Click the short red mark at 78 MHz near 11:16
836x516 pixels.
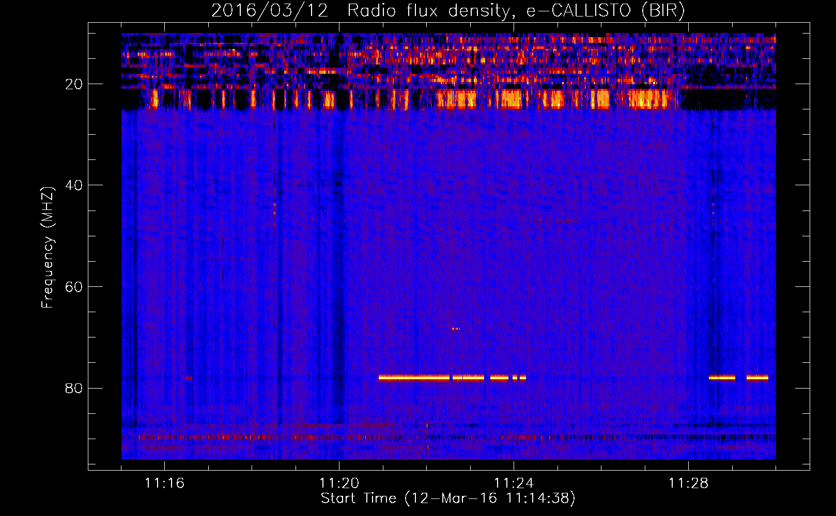tap(189, 378)
